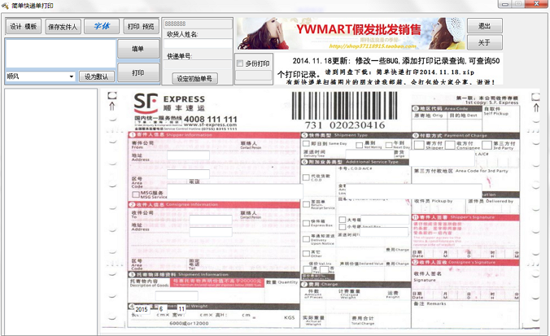
Task: Click the consignee 收件公司 field on waybill
Action: point(211,220)
